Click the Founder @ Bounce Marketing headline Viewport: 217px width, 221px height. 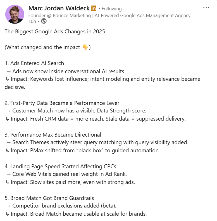109,15
